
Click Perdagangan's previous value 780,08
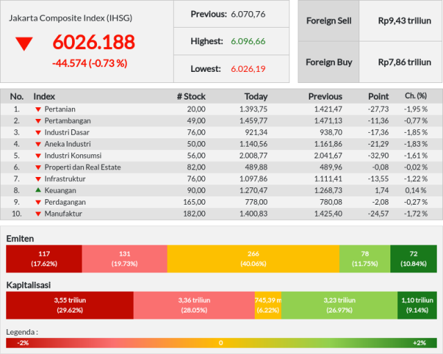tap(331, 202)
